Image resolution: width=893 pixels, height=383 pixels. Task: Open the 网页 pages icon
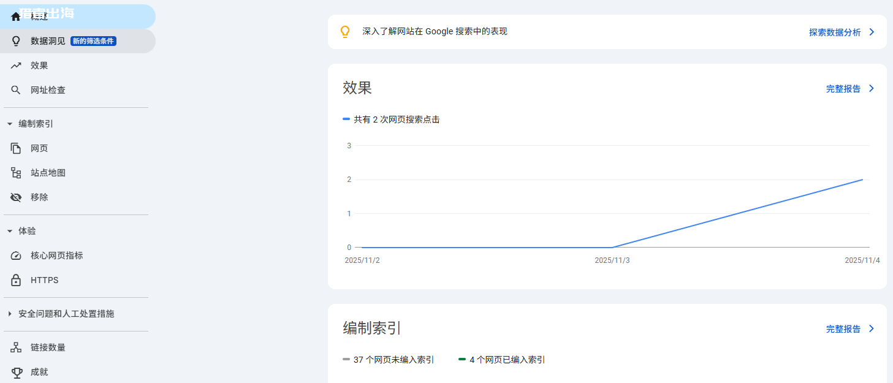(15, 148)
